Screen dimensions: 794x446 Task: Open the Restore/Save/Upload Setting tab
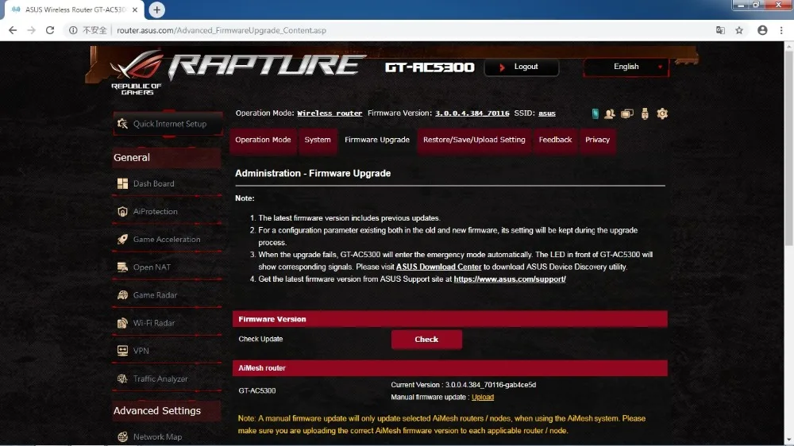click(x=474, y=140)
